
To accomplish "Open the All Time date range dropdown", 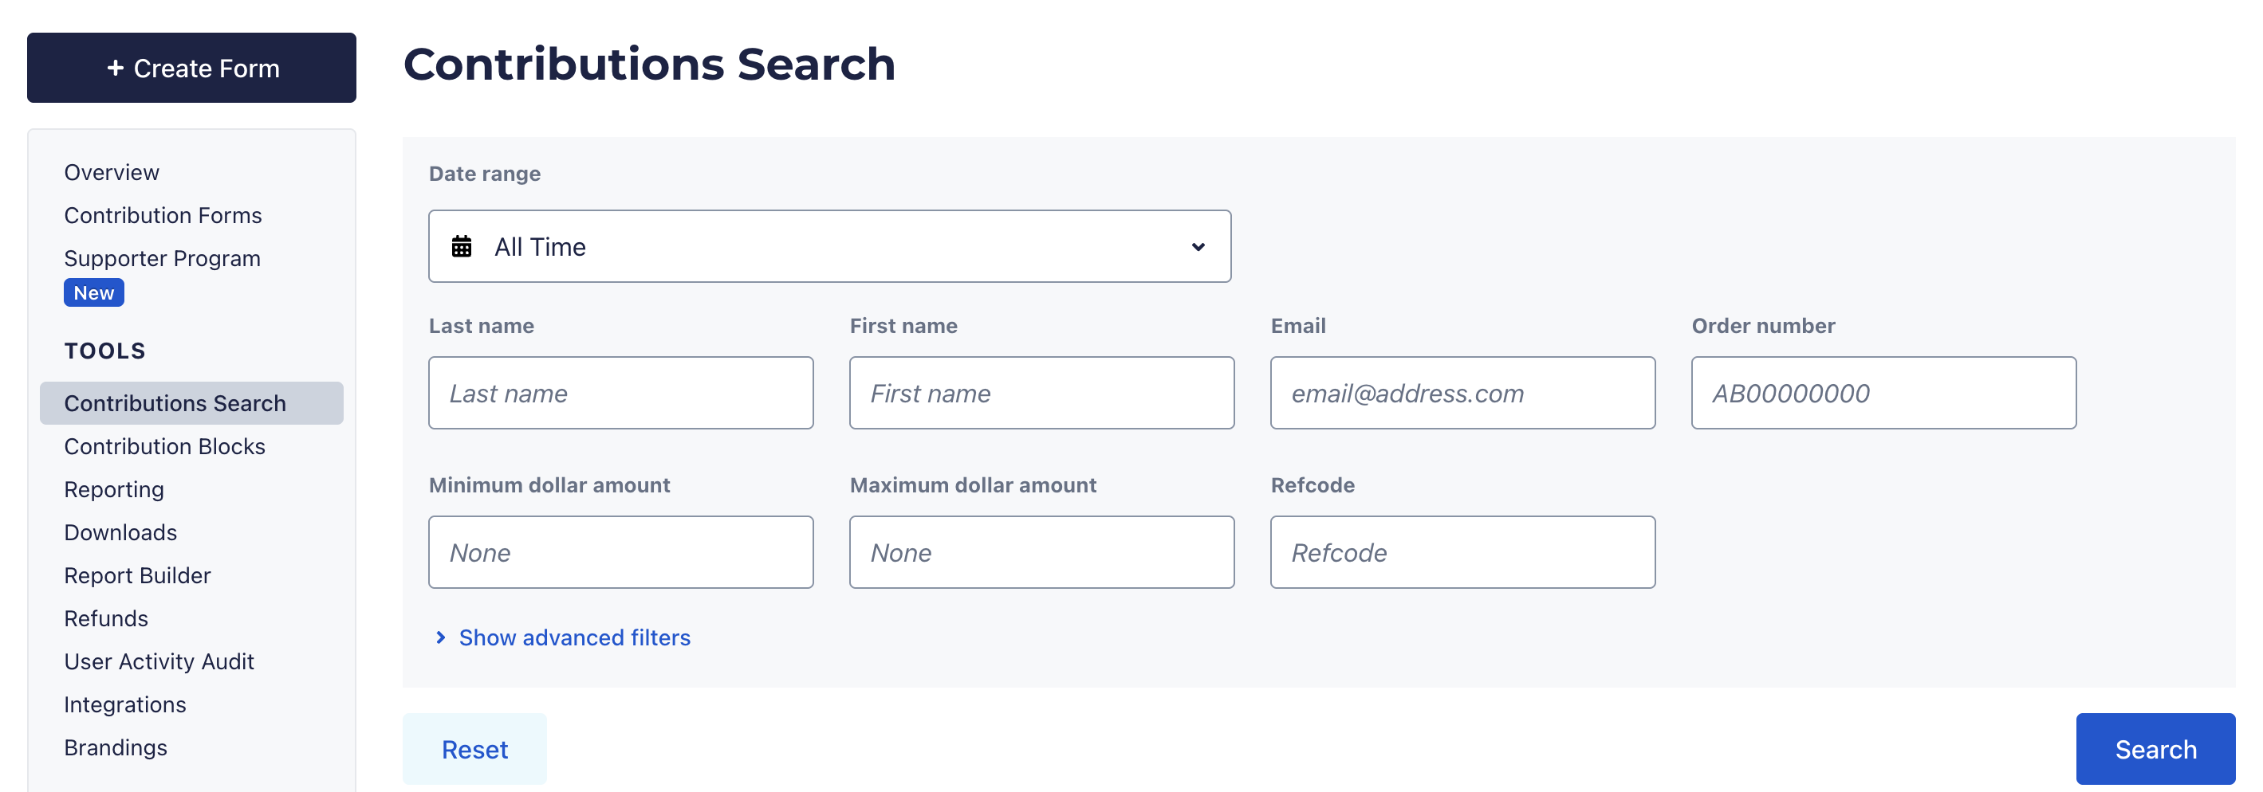I will coord(828,247).
